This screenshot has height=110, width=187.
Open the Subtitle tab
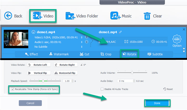coord(155,54)
